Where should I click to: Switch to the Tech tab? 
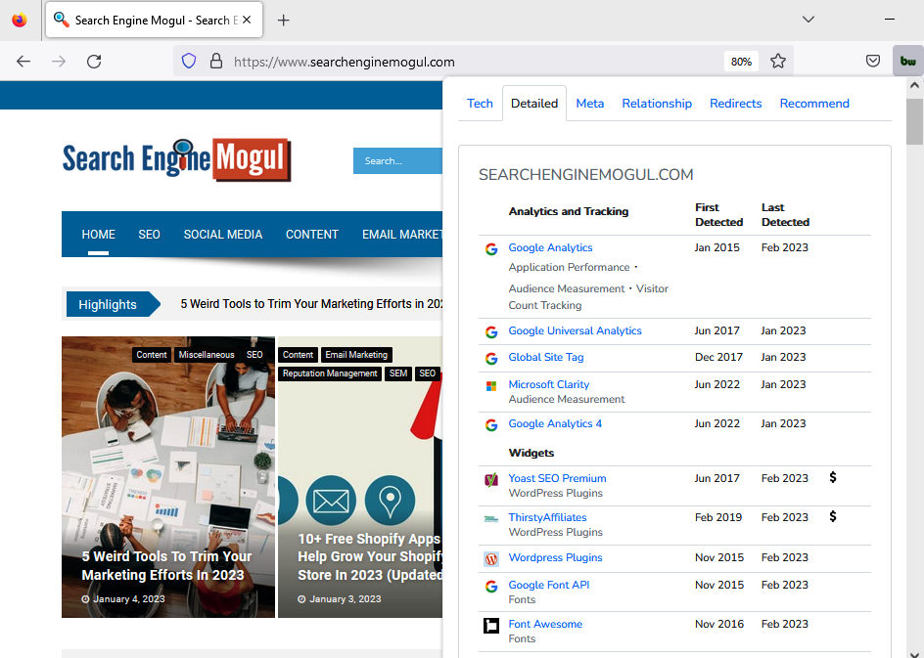coord(480,103)
